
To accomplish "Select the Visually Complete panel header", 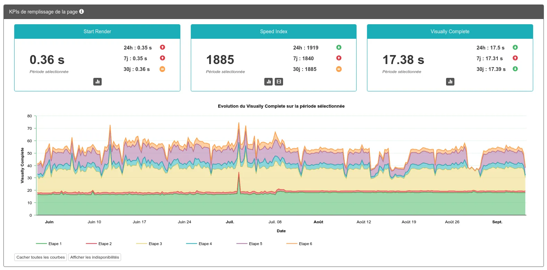I will 450,31.
